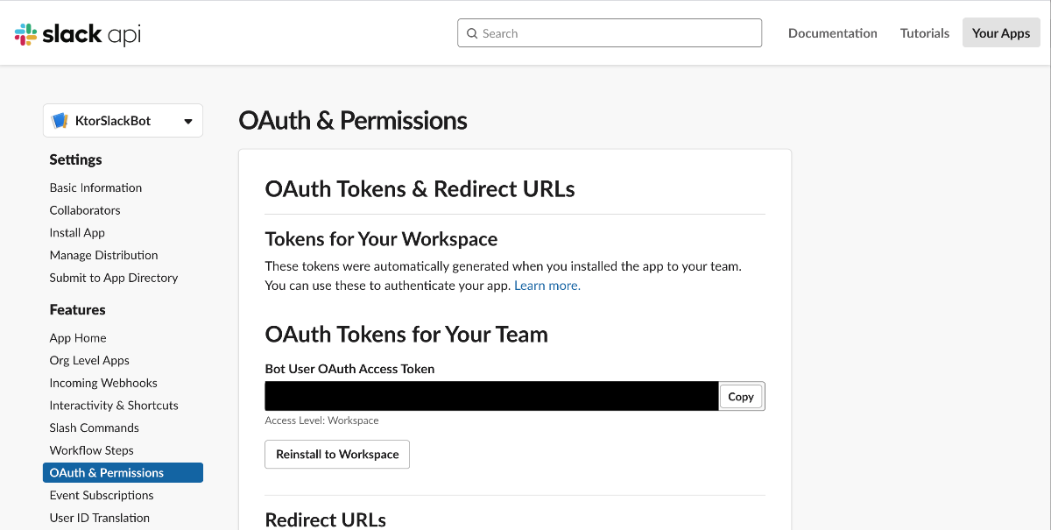Image resolution: width=1051 pixels, height=530 pixels.
Task: Click the KtorSlackBot app icon
Action: 60,121
